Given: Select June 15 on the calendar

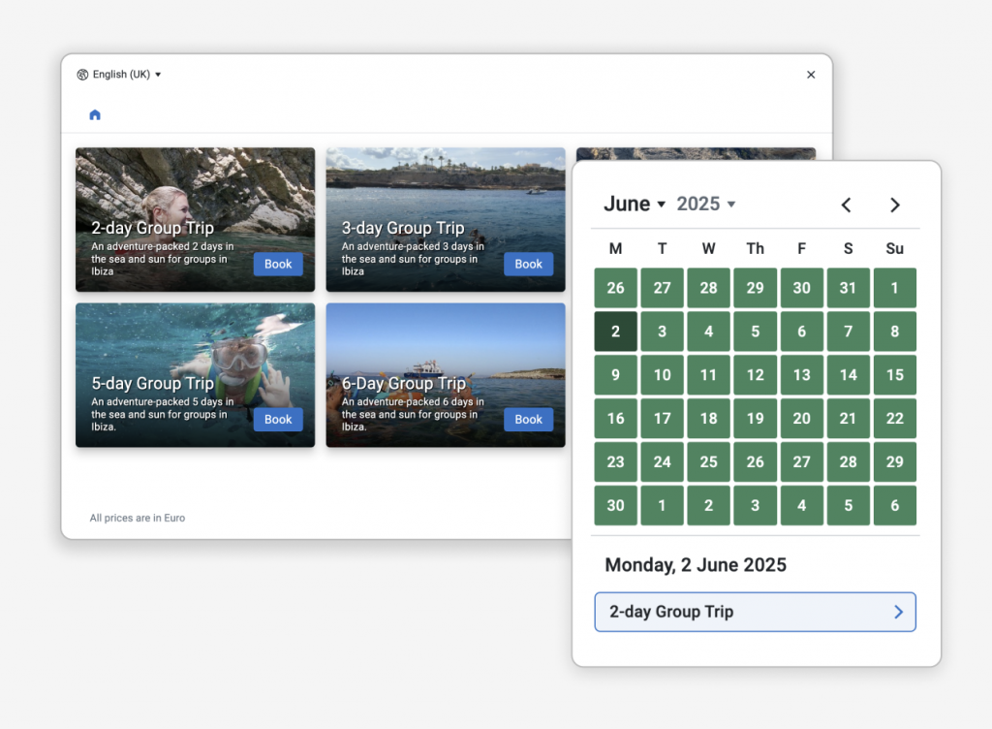Looking at the screenshot, I should coord(894,375).
